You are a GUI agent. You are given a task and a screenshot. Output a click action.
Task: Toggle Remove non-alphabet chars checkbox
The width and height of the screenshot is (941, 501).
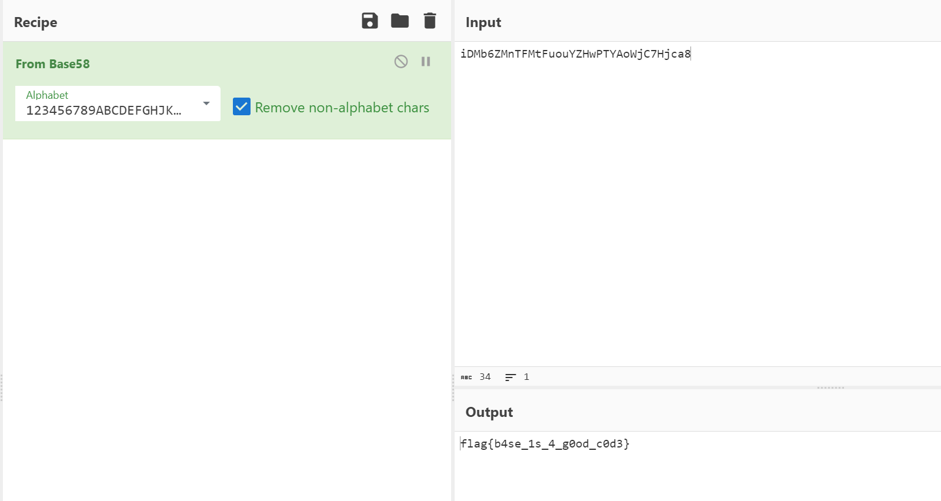[x=242, y=107]
